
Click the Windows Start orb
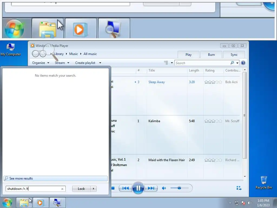pyautogui.click(x=7, y=203)
